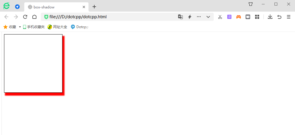
Task: Click the lightning speed mode icon
Action: pyautogui.click(x=190, y=17)
